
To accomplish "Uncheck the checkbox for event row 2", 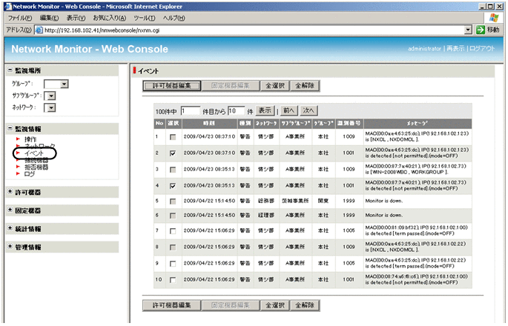I will pyautogui.click(x=173, y=153).
